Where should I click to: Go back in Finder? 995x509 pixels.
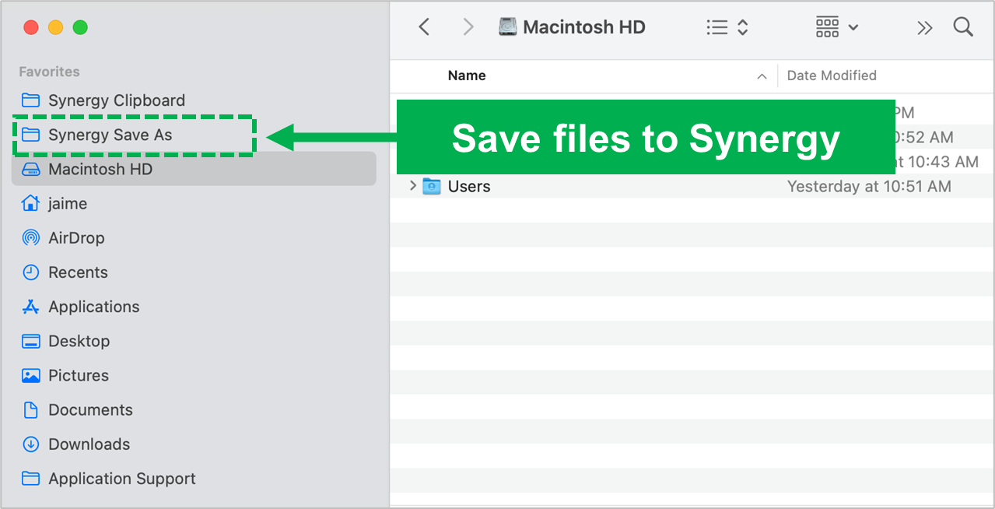tap(424, 27)
